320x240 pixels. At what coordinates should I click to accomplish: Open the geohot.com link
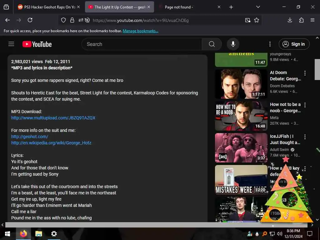(x=30, y=137)
